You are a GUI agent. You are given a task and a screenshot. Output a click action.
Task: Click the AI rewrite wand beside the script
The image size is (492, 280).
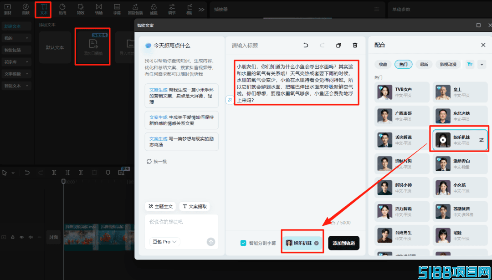tap(230, 100)
